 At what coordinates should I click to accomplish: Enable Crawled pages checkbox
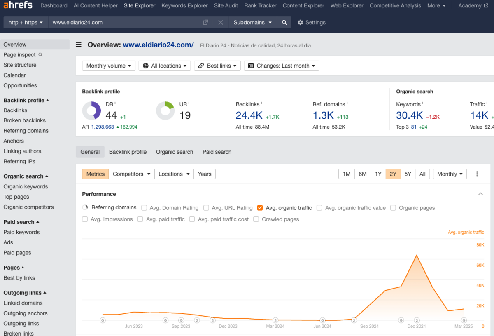[256, 219]
